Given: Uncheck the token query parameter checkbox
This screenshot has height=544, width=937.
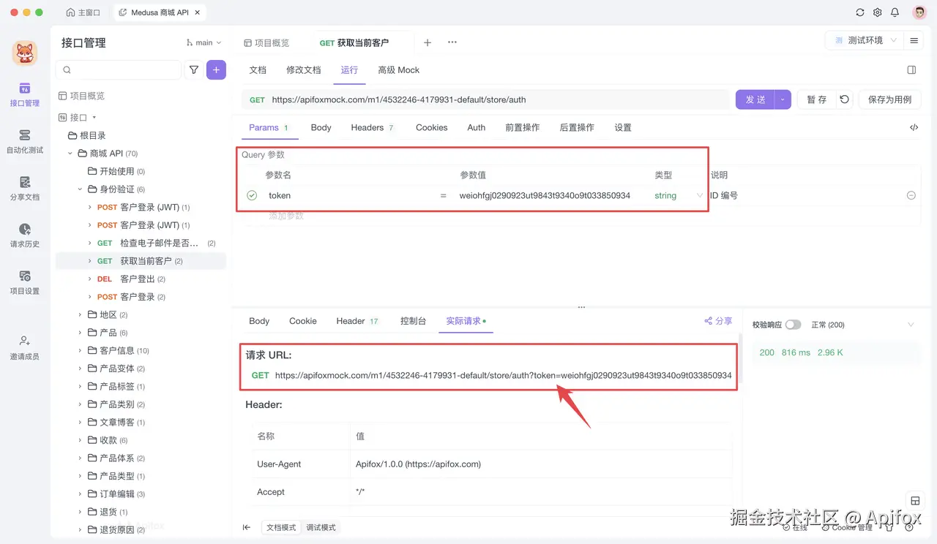Looking at the screenshot, I should click(251, 195).
